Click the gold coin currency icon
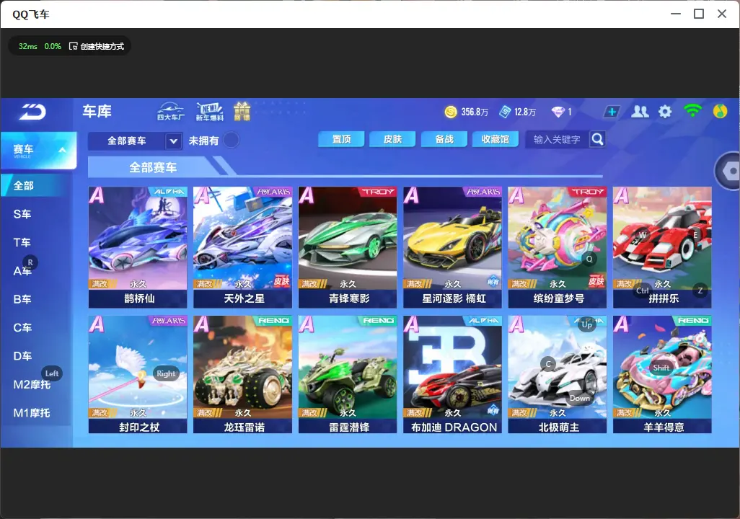Screen dimensions: 740x519 tap(451, 112)
